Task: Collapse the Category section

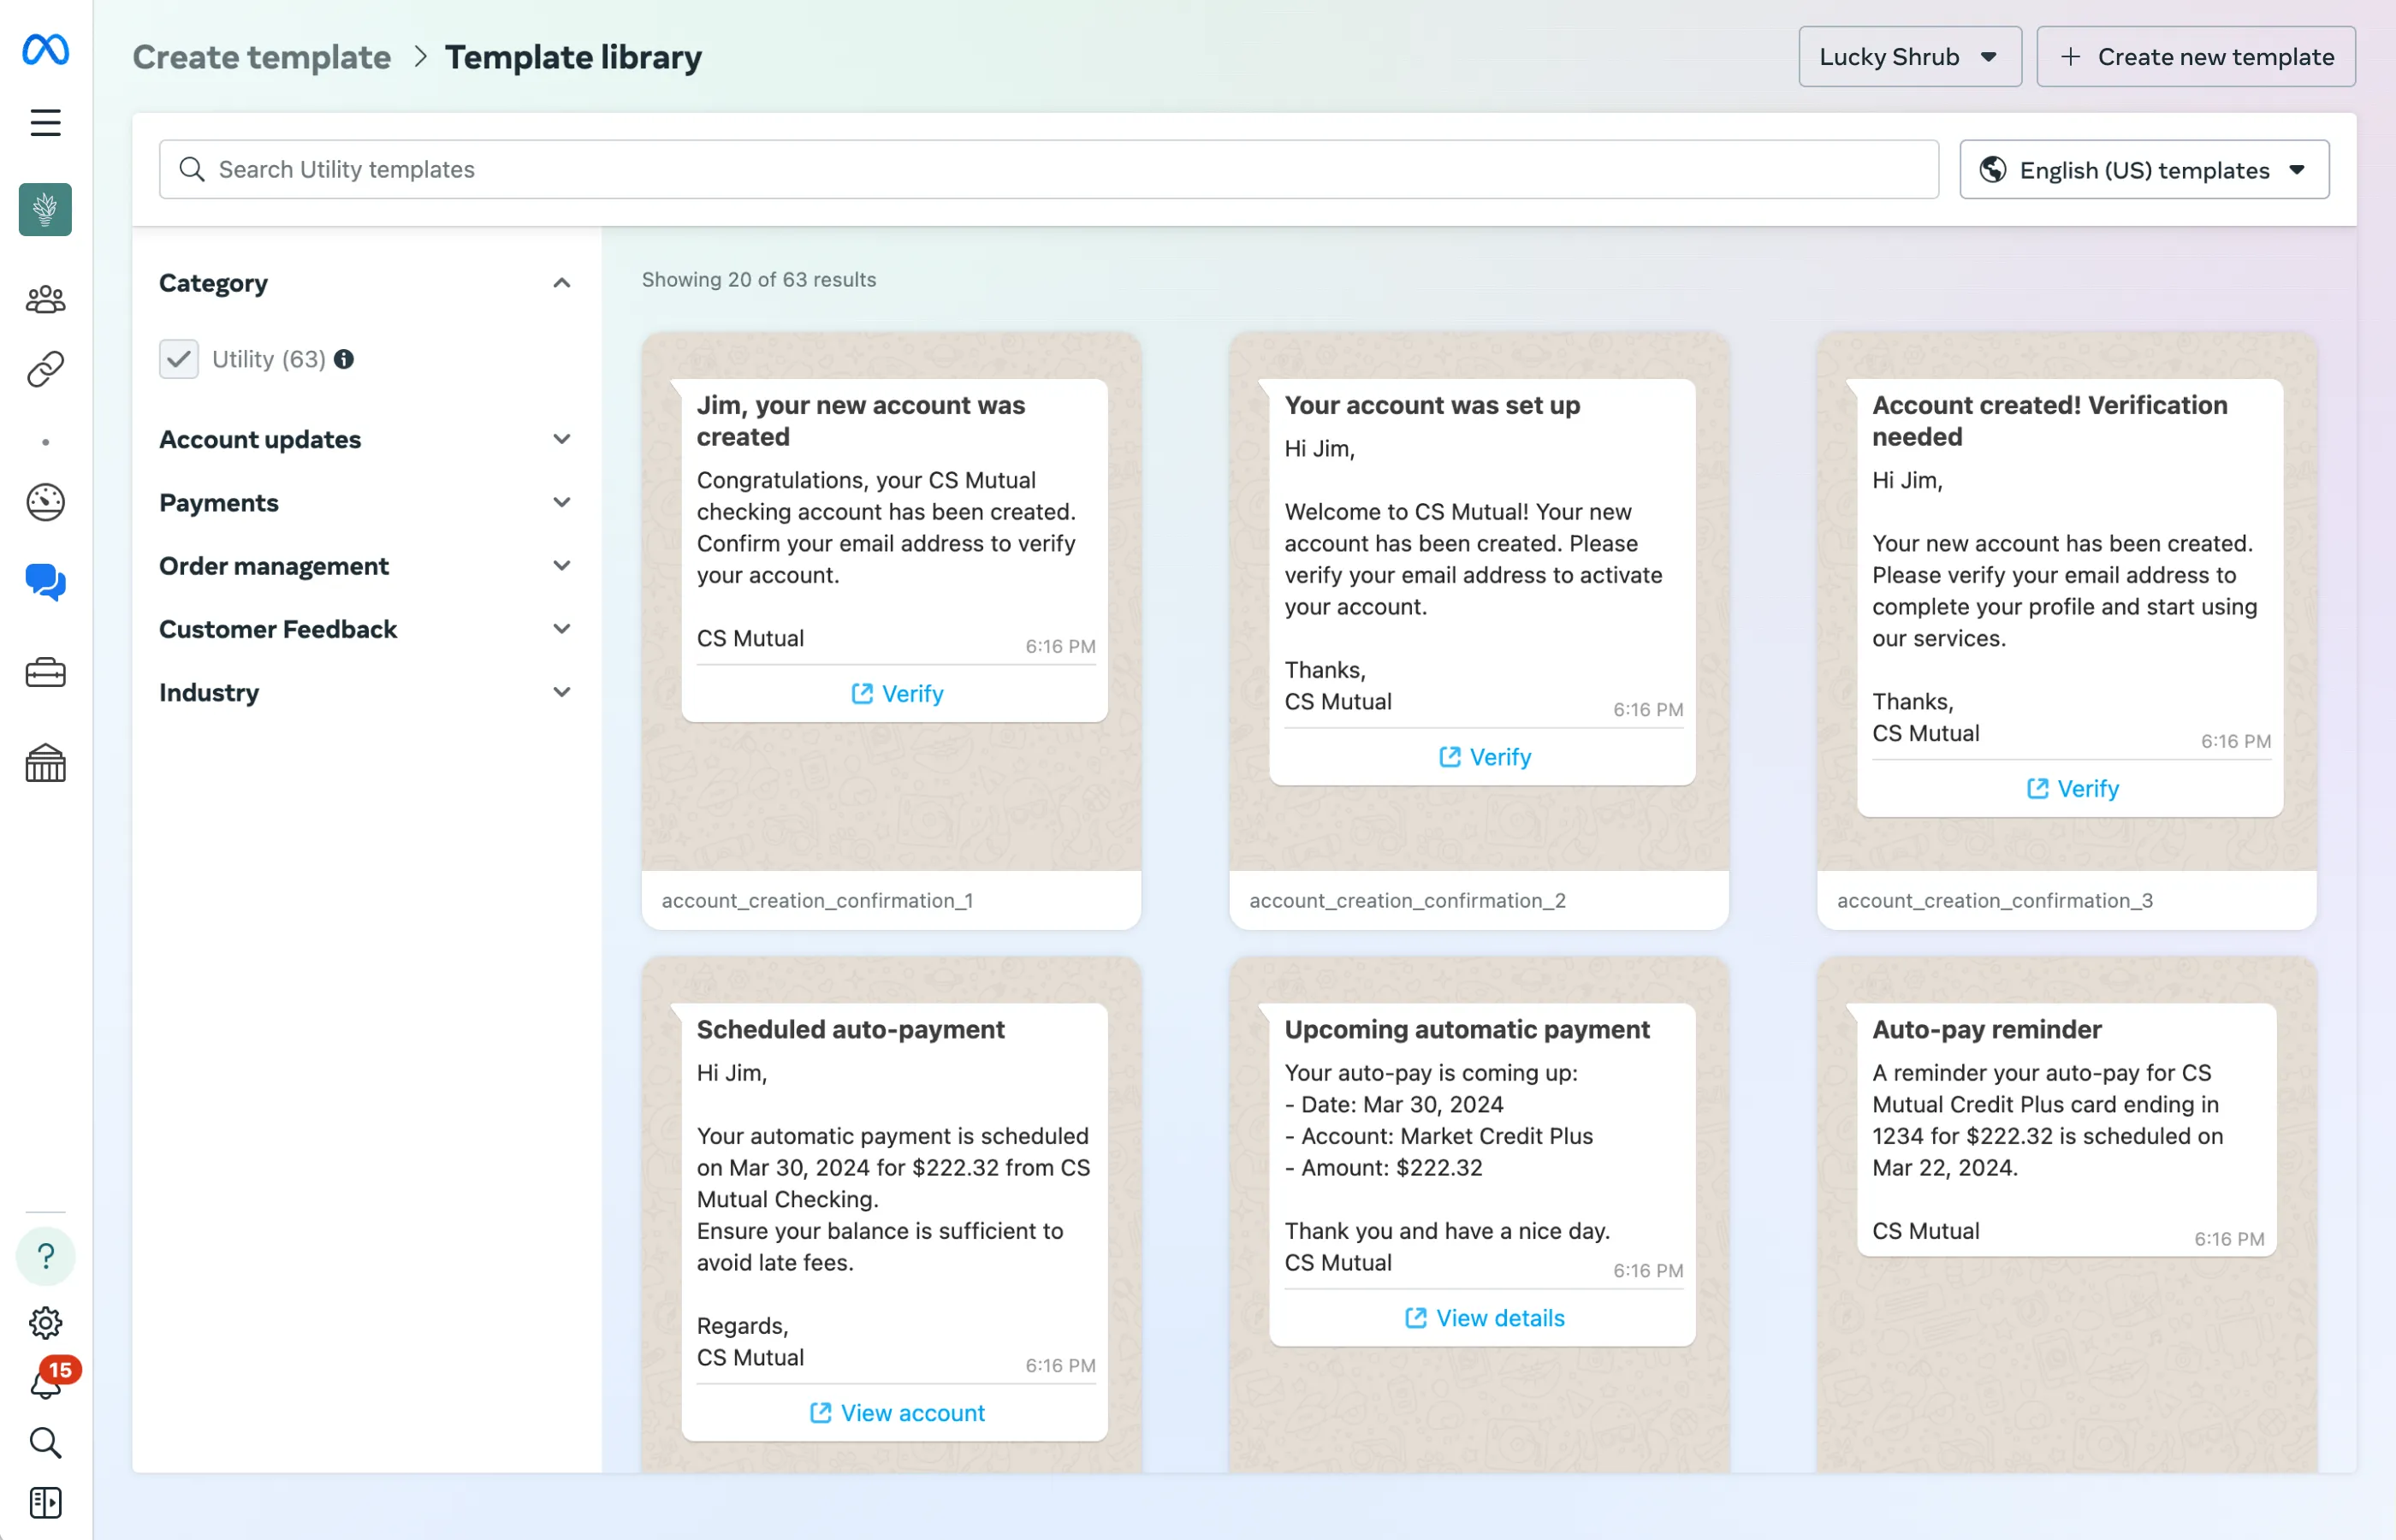Action: [x=561, y=283]
